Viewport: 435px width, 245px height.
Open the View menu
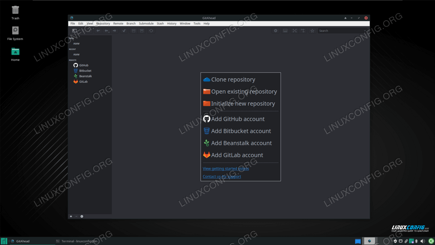click(90, 24)
